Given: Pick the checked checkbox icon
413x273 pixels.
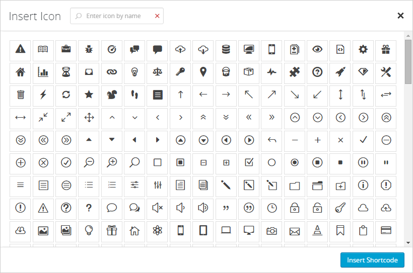Looking at the screenshot, I should [x=249, y=162].
